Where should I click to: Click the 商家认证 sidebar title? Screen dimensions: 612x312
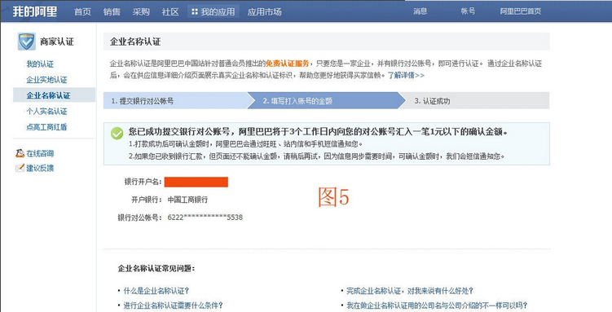[57, 42]
